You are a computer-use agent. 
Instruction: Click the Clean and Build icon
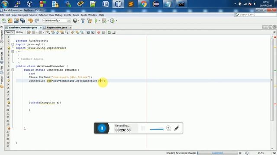coord(90,21)
